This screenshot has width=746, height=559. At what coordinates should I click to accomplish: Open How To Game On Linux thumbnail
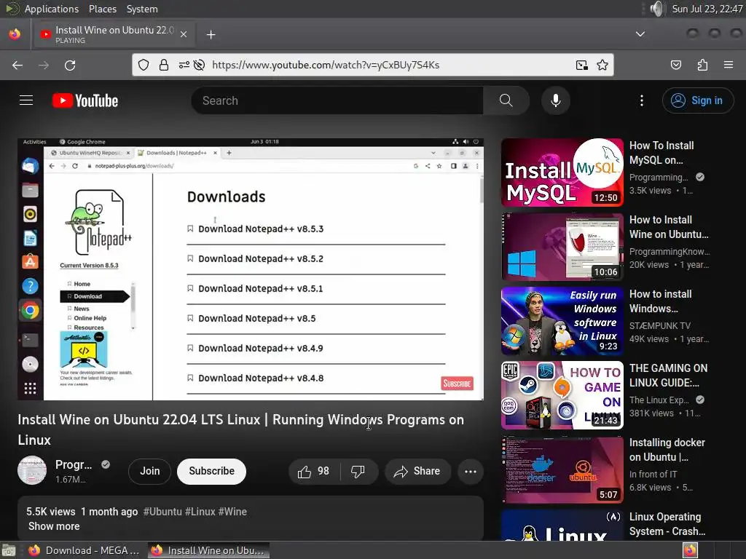click(562, 395)
